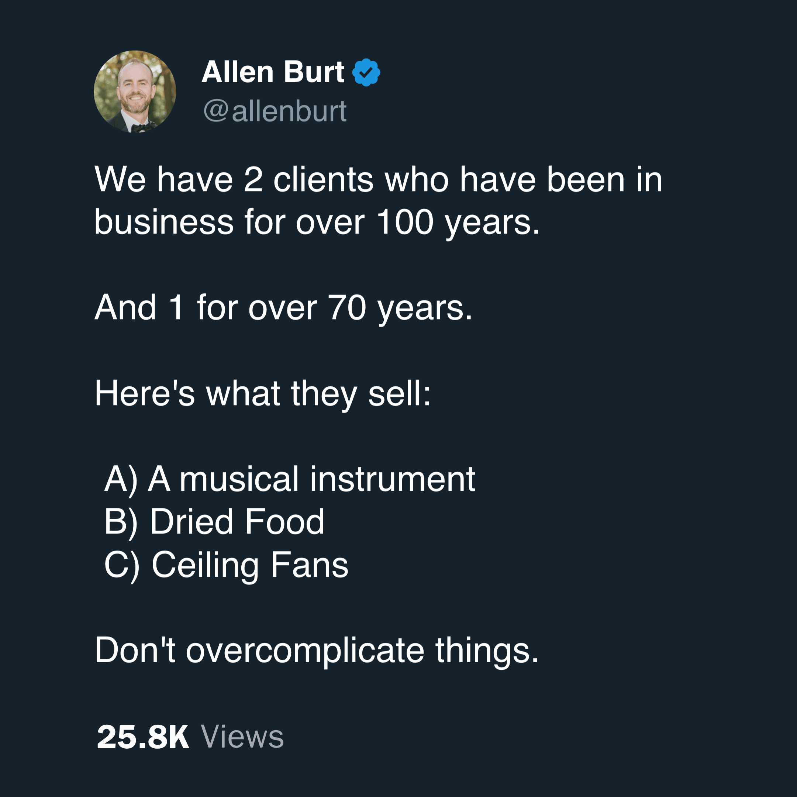797x797 pixels.
Task: Select the 25.8K view count
Action: [143, 737]
